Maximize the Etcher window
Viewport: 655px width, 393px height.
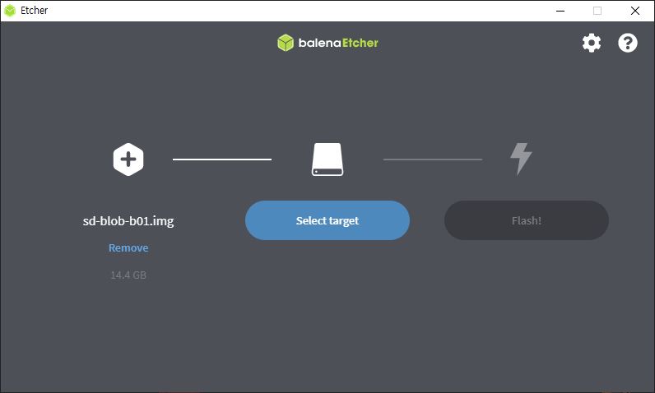coord(597,11)
